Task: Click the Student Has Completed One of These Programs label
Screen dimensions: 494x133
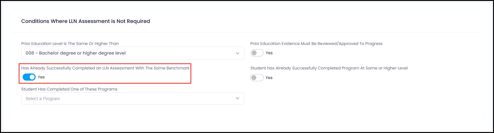Action: tap(69, 89)
